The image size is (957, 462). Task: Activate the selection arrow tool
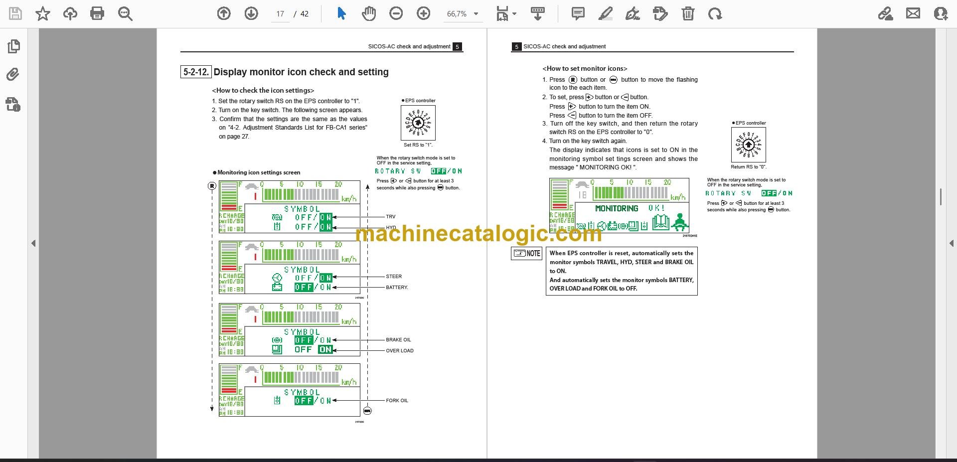pyautogui.click(x=341, y=13)
